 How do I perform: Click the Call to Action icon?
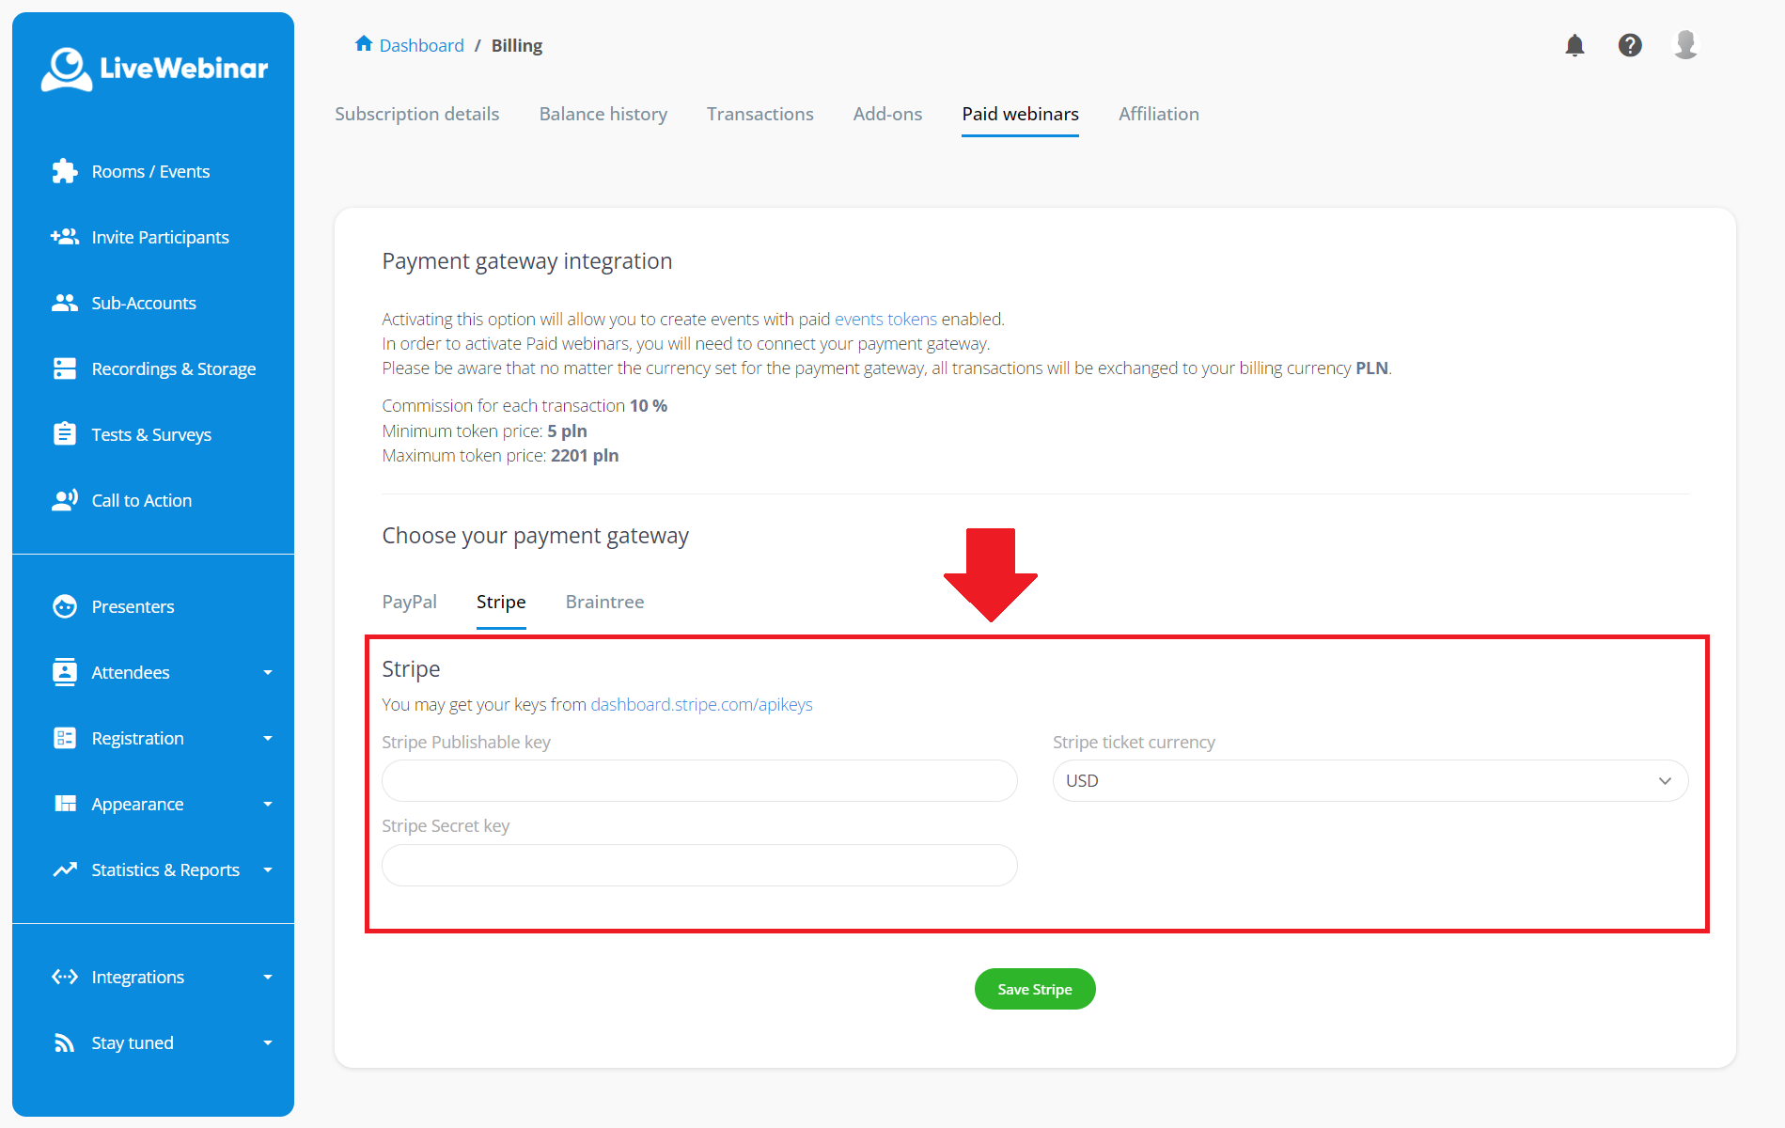(65, 500)
